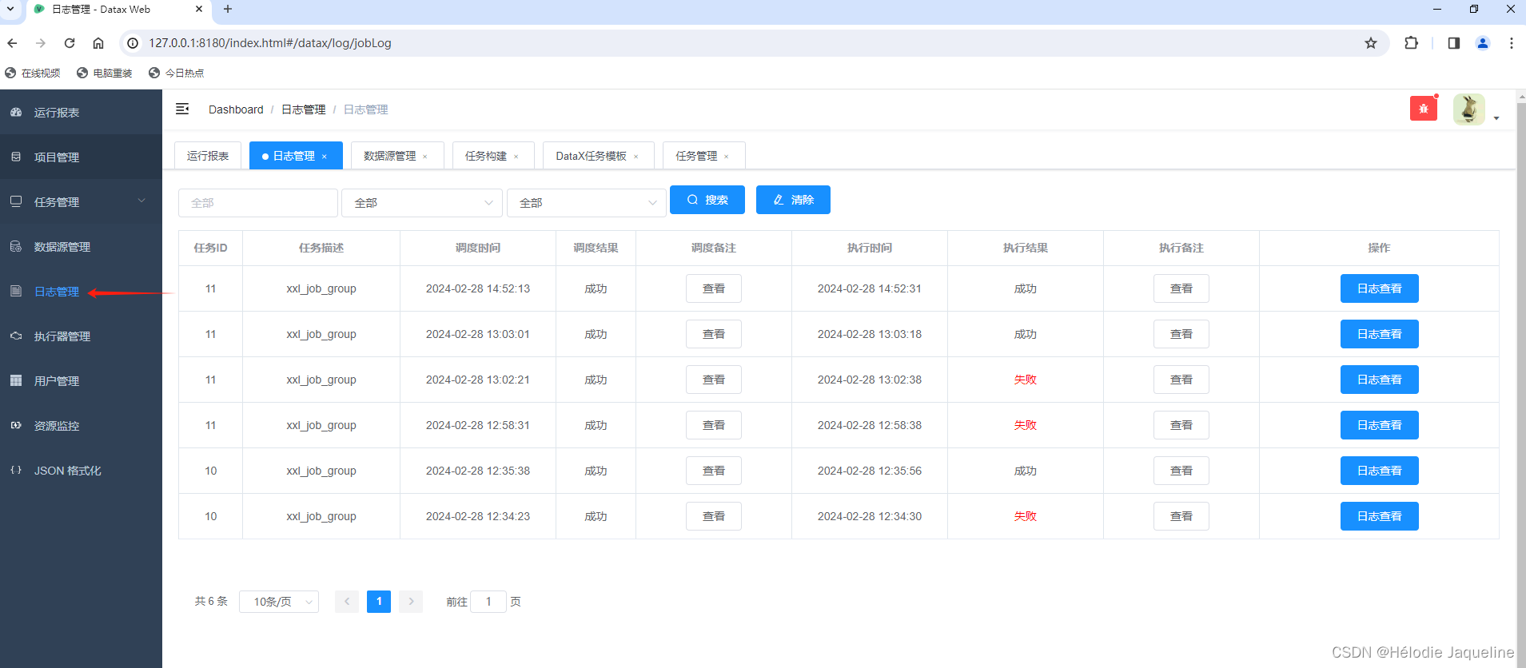Click the 项目管理 sidebar icon
This screenshot has width=1526, height=668.
pos(16,157)
